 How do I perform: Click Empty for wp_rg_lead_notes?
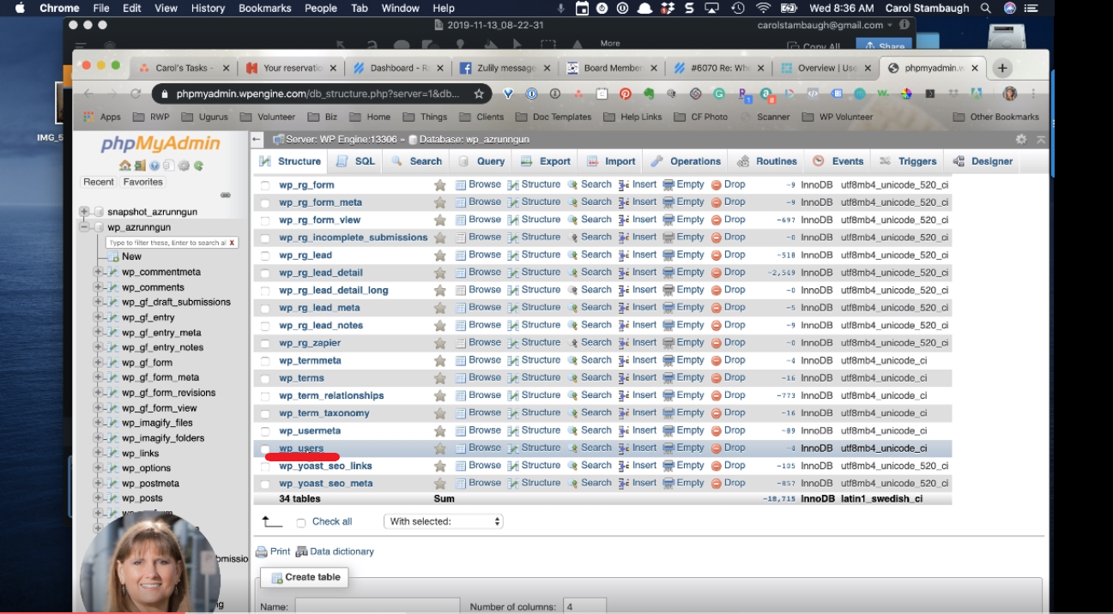[683, 325]
